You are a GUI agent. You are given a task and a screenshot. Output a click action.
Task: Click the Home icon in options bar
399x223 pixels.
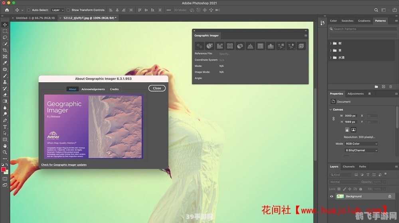[7, 10]
